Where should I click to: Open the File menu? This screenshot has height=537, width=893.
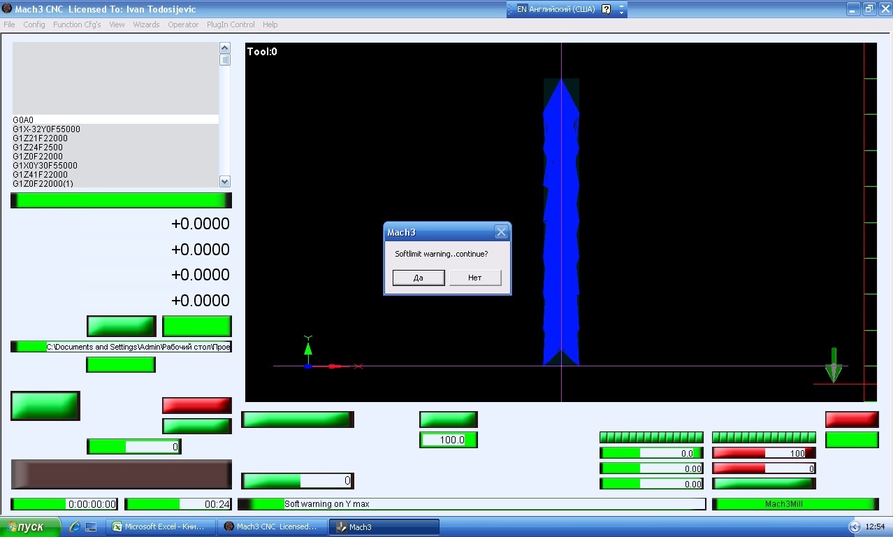click(x=9, y=24)
